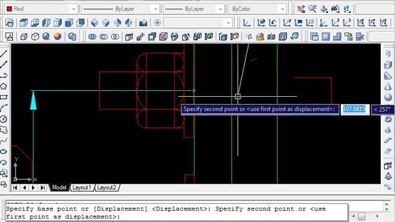Select the Circle tool
Viewport: 395px width, 222px height.
(x=4, y=119)
